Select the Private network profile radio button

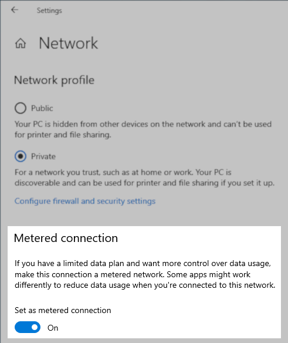21,156
